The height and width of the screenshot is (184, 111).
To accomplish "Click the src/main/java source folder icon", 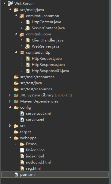I will click(x=16, y=10).
